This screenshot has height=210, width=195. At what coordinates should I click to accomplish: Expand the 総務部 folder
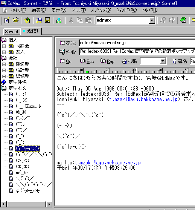(4, 76)
